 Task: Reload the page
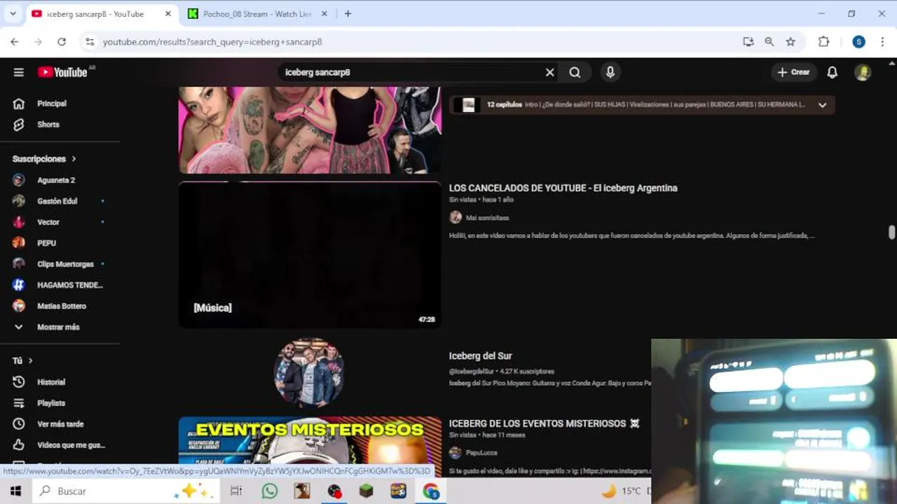tap(62, 42)
